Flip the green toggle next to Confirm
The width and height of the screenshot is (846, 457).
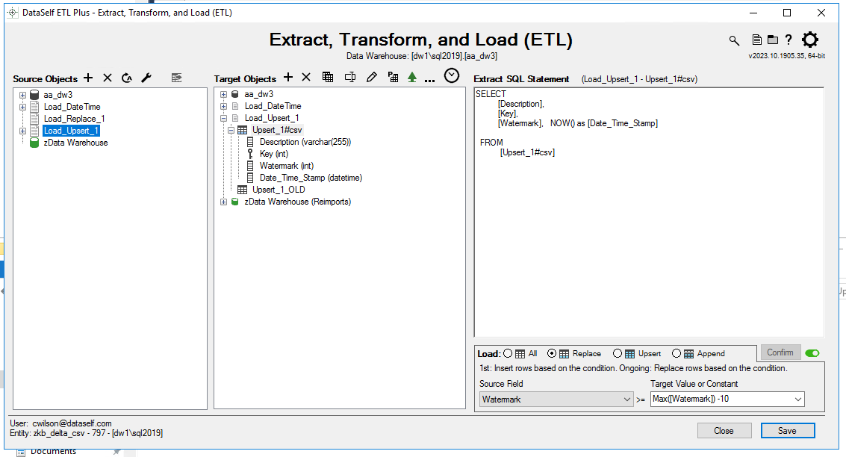click(814, 352)
